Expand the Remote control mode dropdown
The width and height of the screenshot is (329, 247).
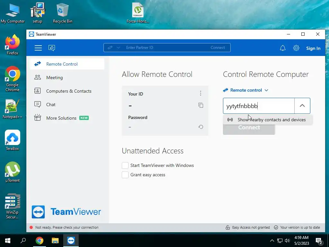click(246, 90)
